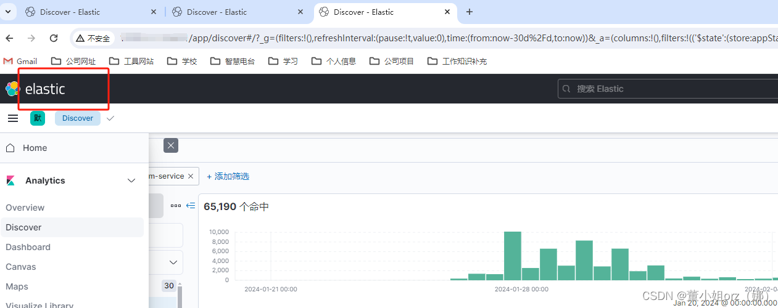Screen dimensions: 778x308
Task: Open the 公司网址 bookmark folder
Action: point(73,61)
